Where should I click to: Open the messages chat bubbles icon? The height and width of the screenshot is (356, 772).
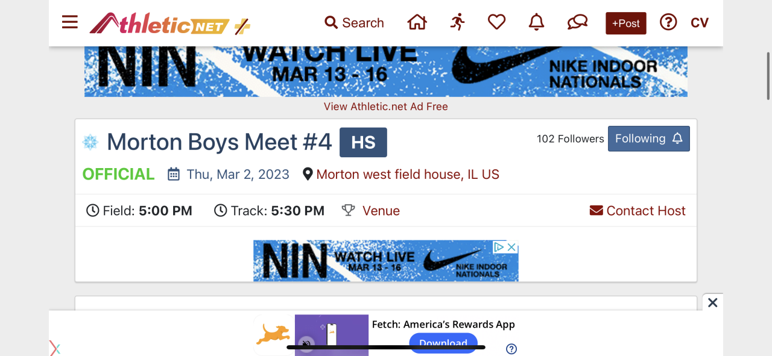[577, 23]
